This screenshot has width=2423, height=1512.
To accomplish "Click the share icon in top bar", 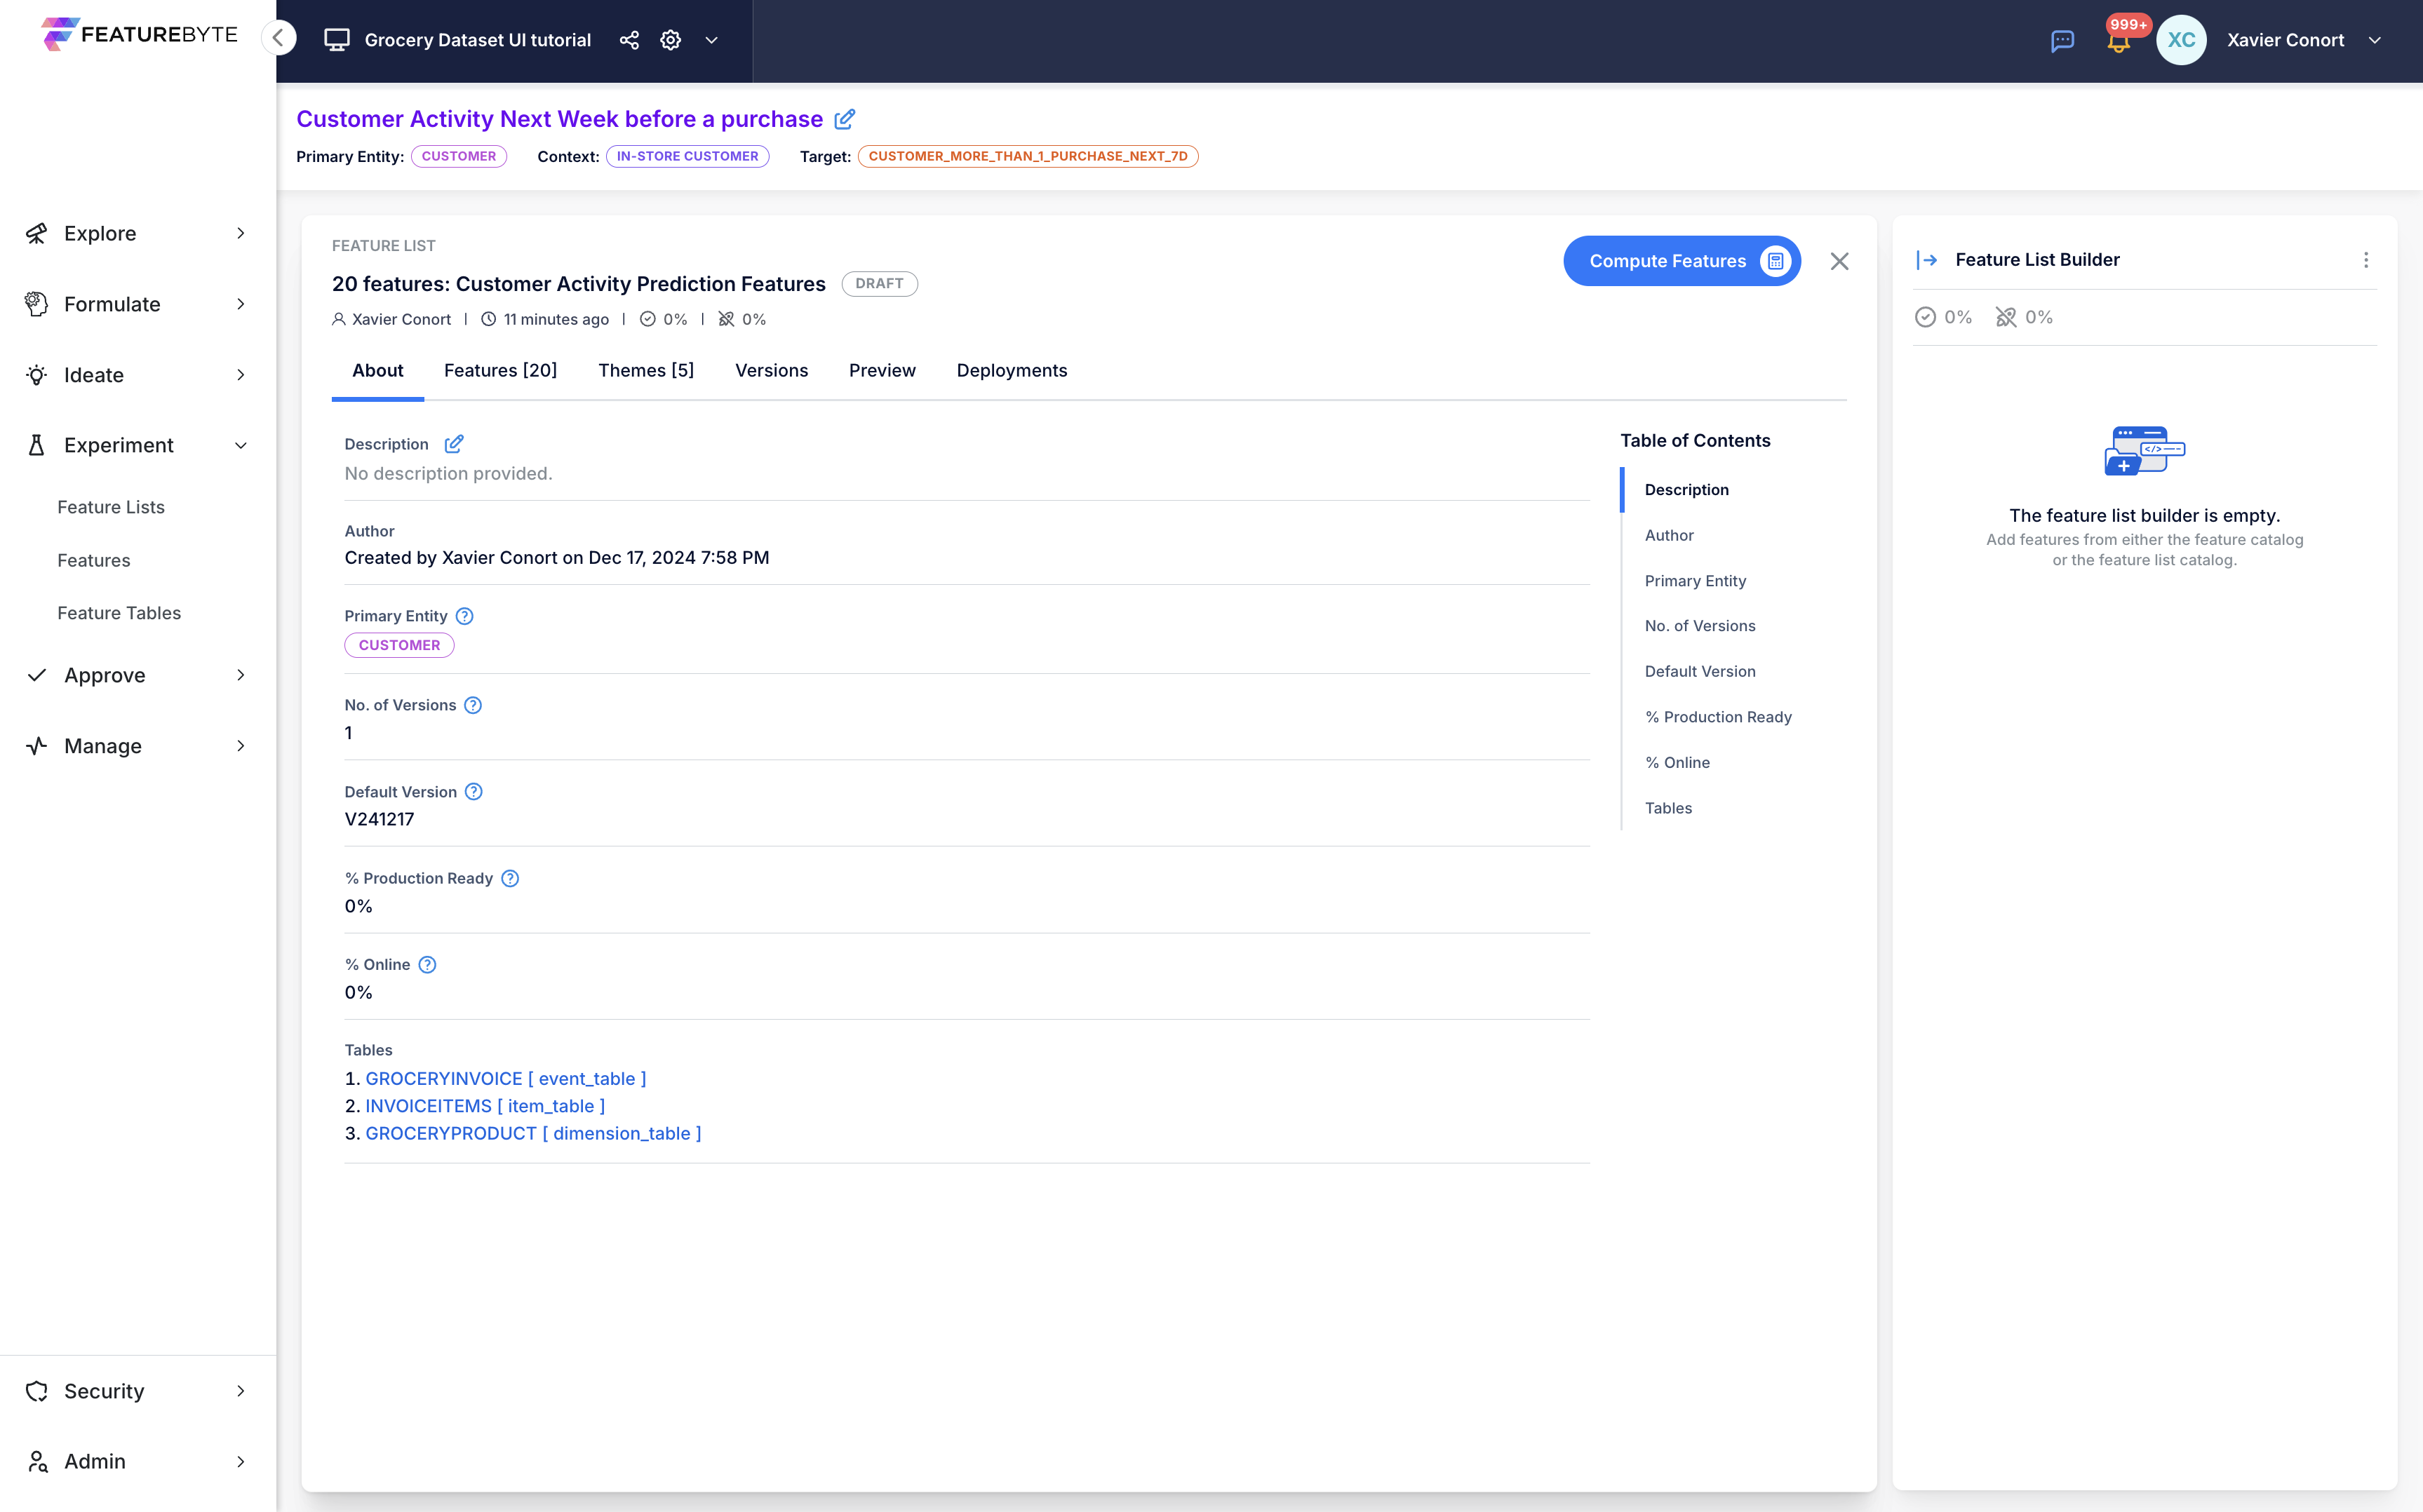I will [x=629, y=40].
